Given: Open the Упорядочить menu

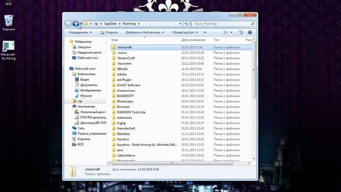Looking at the screenshot, I should 80,33.
